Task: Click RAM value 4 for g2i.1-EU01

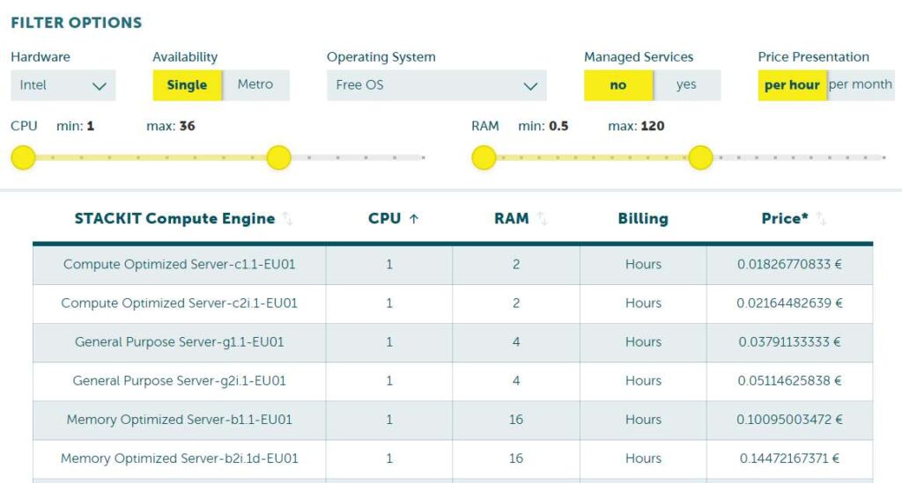Action: point(516,381)
